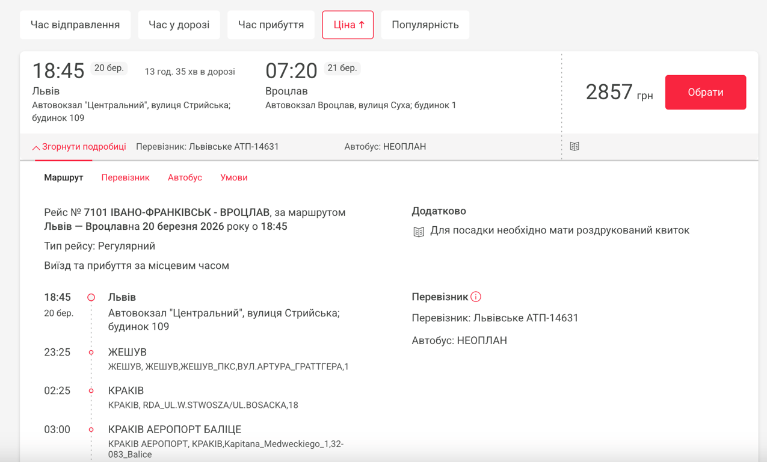Sort results by Ціна ascending
Image resolution: width=767 pixels, height=462 pixels.
[x=348, y=25]
